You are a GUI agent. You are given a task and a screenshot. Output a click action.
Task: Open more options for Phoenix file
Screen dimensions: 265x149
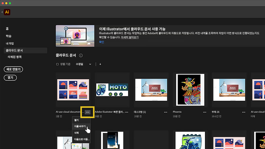tap(205, 112)
